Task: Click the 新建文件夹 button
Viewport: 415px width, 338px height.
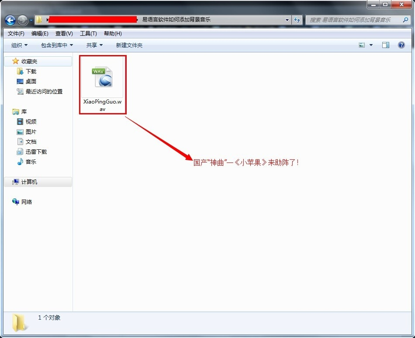Action: [129, 45]
